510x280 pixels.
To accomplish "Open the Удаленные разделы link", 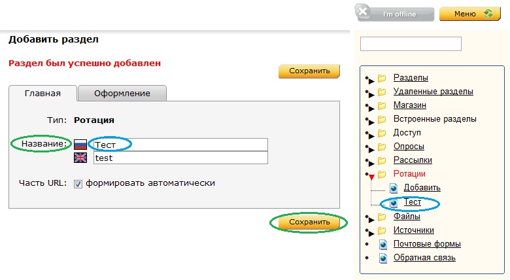I will (433, 92).
